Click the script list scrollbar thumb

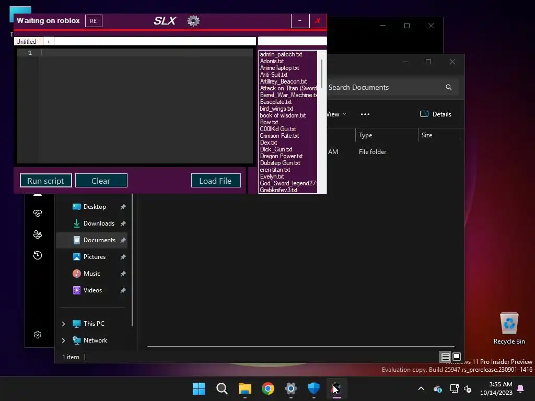(322, 74)
